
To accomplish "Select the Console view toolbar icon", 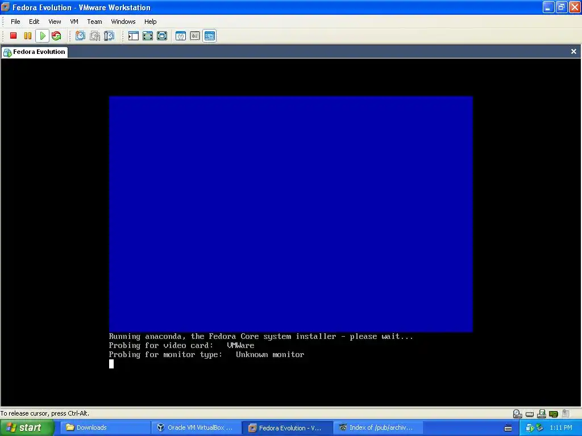I will point(209,36).
